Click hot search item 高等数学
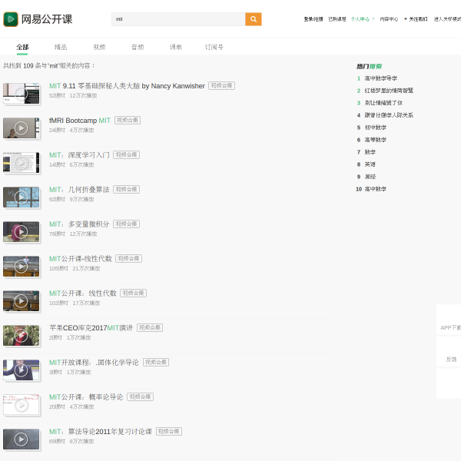461x461 pixels. coord(376,140)
